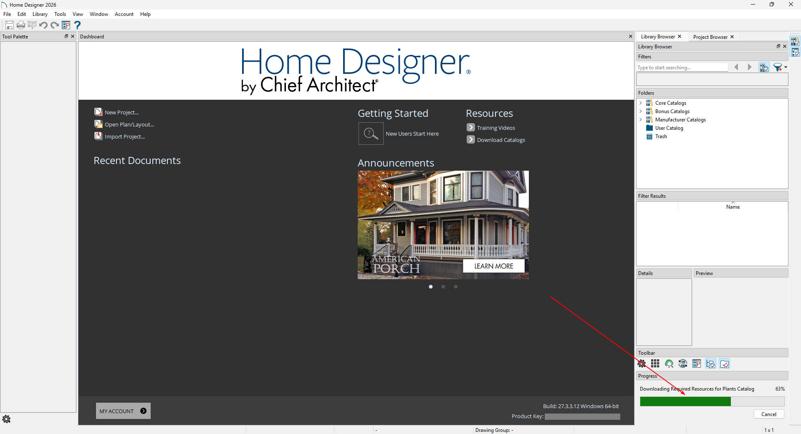Select Manufacturer Catalogs in the folder tree

(x=680, y=120)
